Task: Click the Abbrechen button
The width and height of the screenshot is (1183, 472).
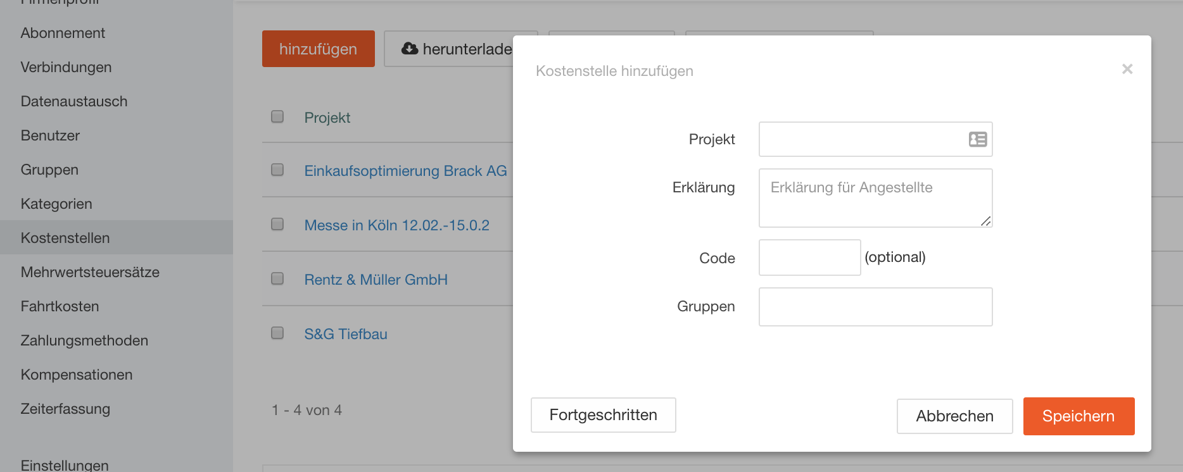Action: point(954,416)
